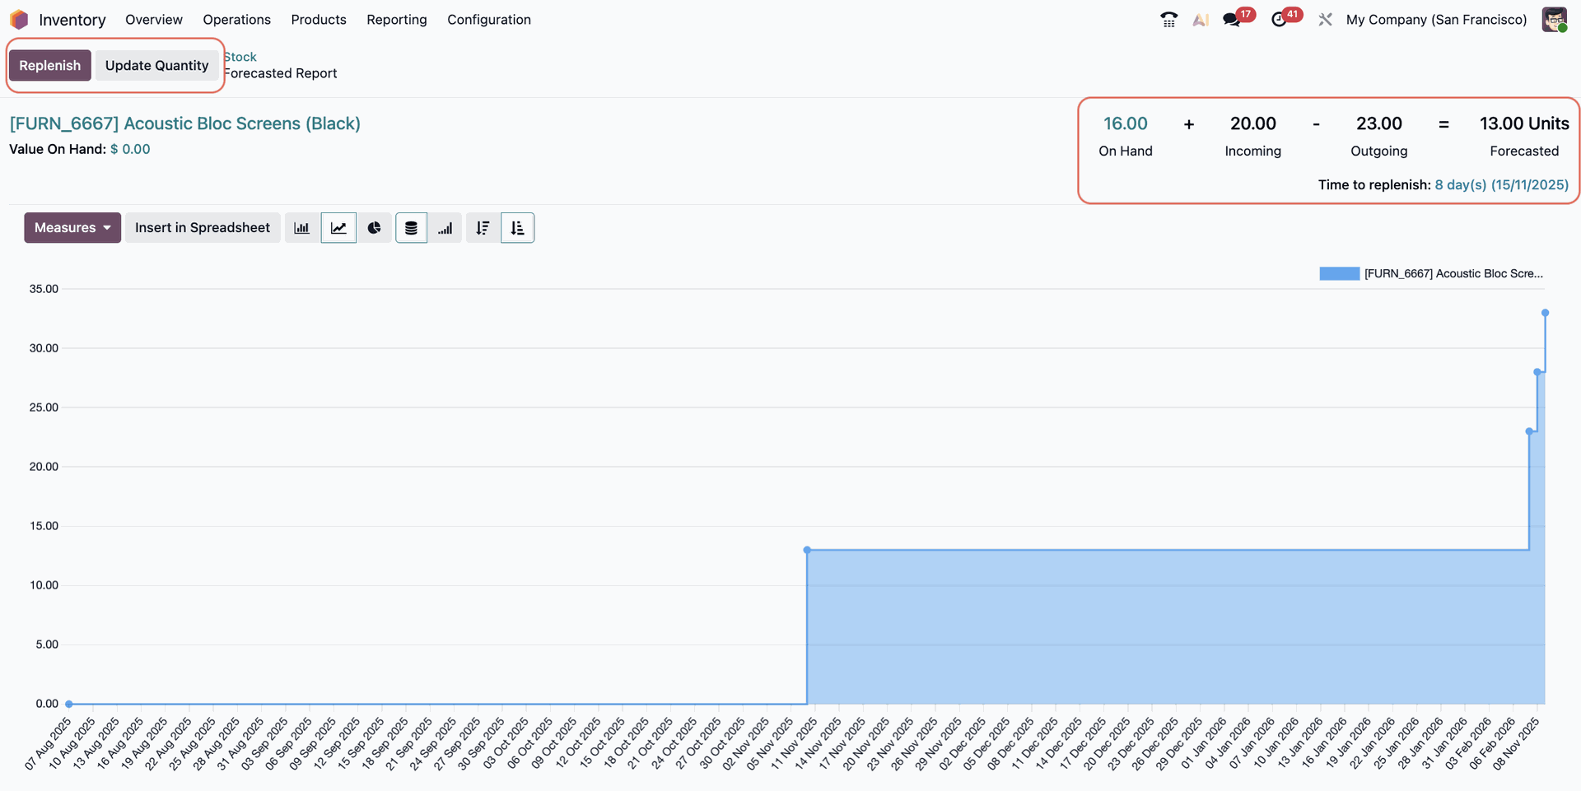Open the Acoustic Bloc Screens product link
Image resolution: width=1581 pixels, height=791 pixels.
coord(184,123)
